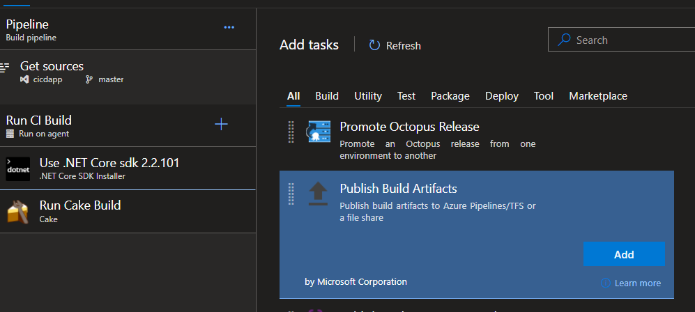This screenshot has width=695, height=312.
Task: Open the Marketplace tab
Action: click(597, 96)
